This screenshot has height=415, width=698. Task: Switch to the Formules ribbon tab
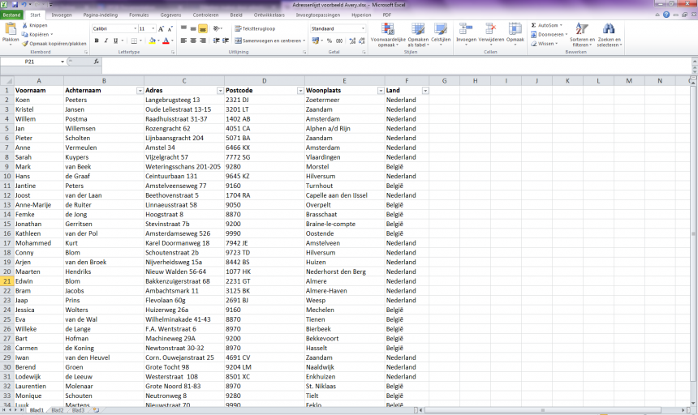tap(139, 15)
